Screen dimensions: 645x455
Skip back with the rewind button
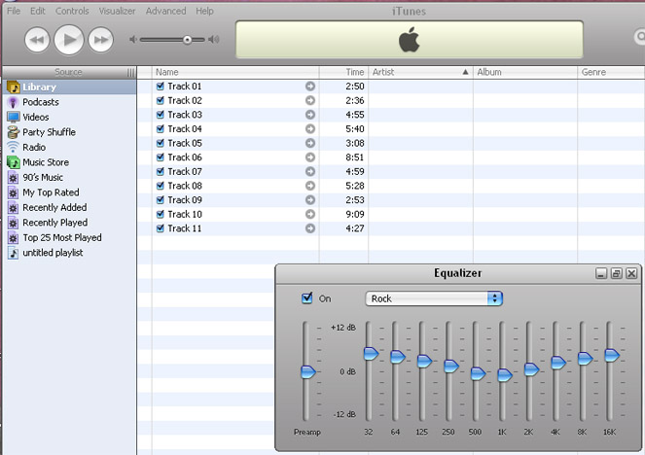click(37, 40)
